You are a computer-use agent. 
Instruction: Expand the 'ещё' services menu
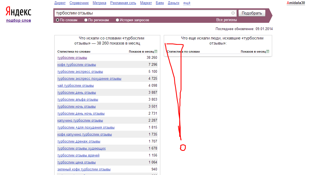[187, 3]
